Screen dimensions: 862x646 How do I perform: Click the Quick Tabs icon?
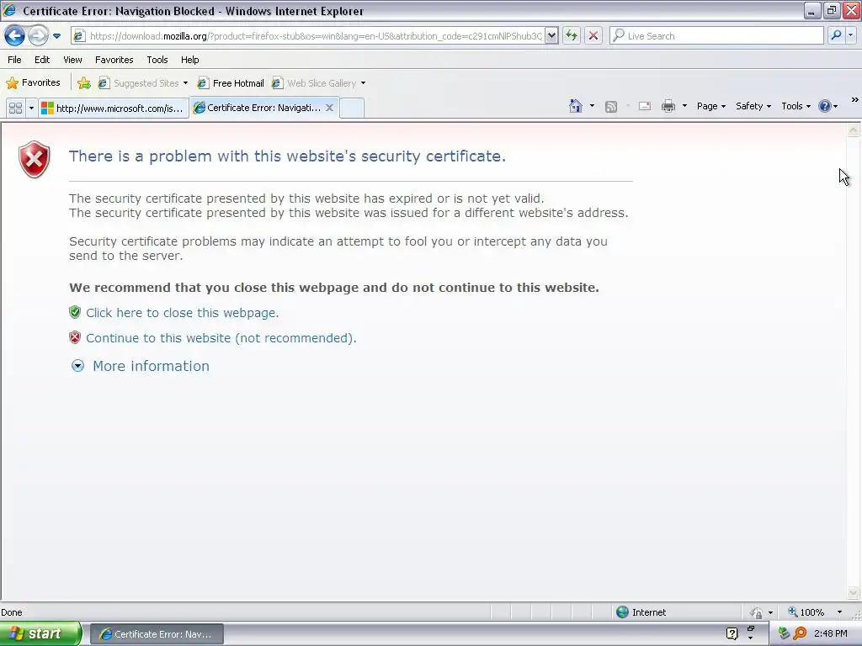(15, 108)
